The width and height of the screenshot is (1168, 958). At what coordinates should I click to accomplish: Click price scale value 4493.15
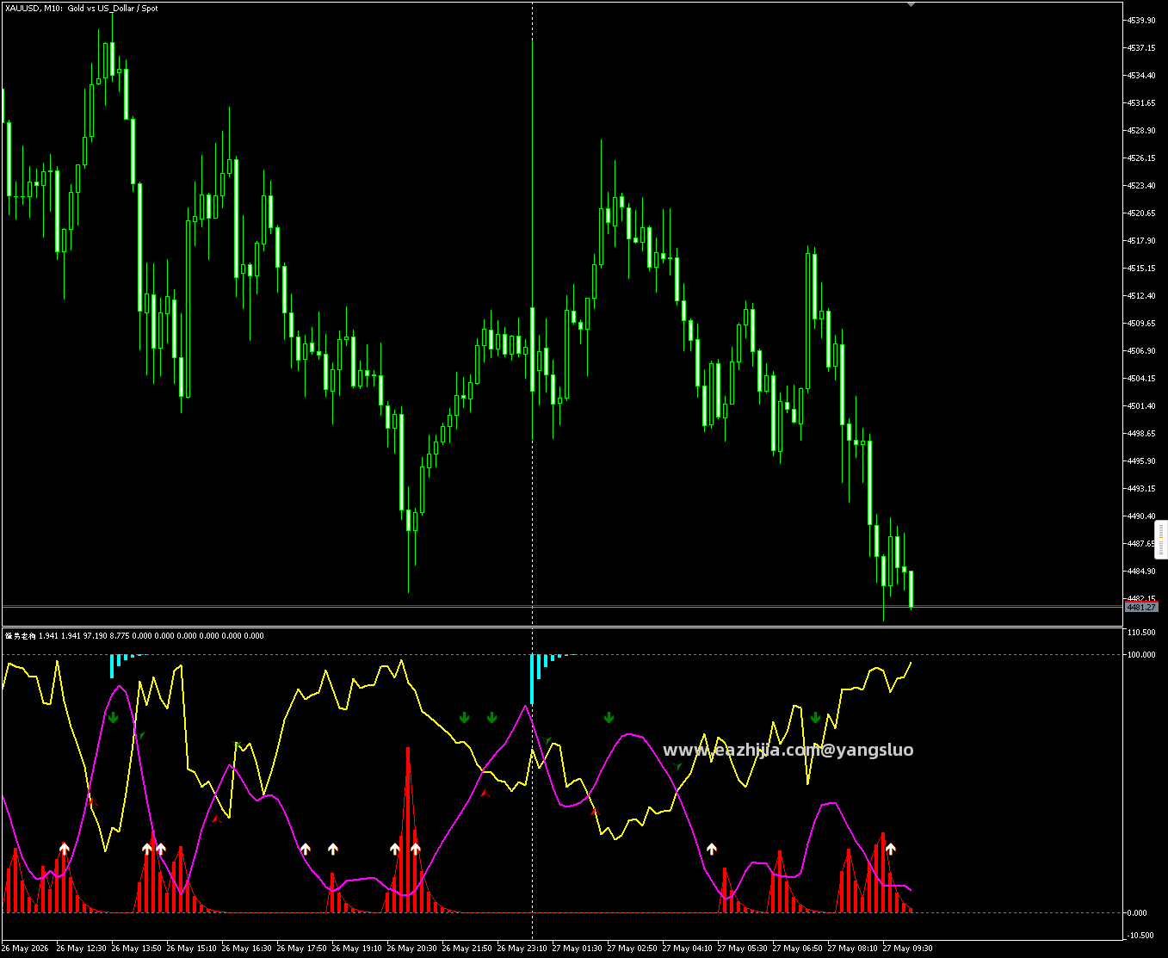tap(1141, 488)
